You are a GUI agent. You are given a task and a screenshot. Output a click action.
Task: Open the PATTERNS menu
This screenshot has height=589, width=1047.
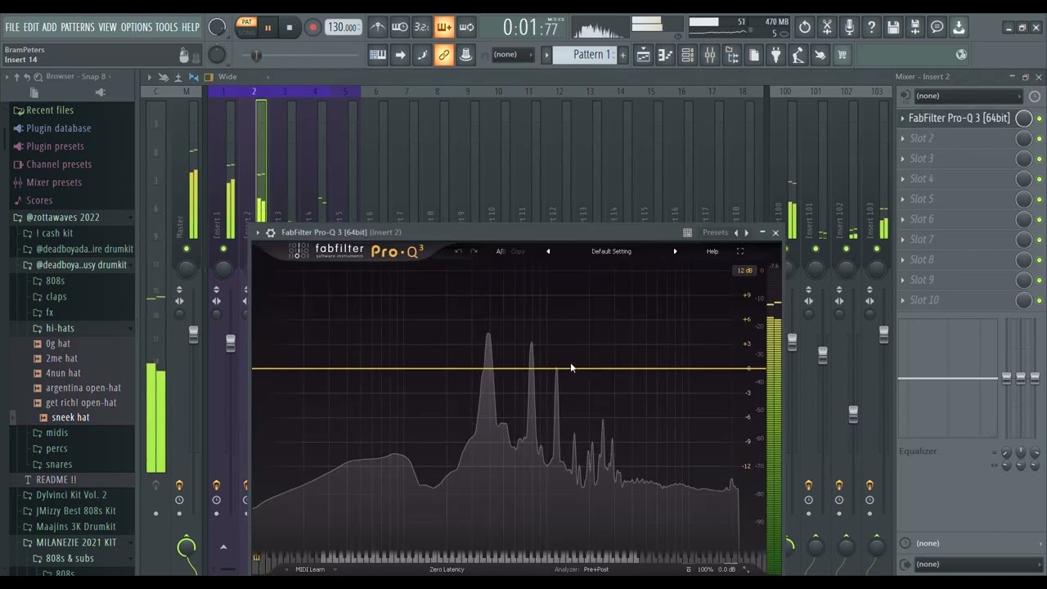pyautogui.click(x=78, y=27)
